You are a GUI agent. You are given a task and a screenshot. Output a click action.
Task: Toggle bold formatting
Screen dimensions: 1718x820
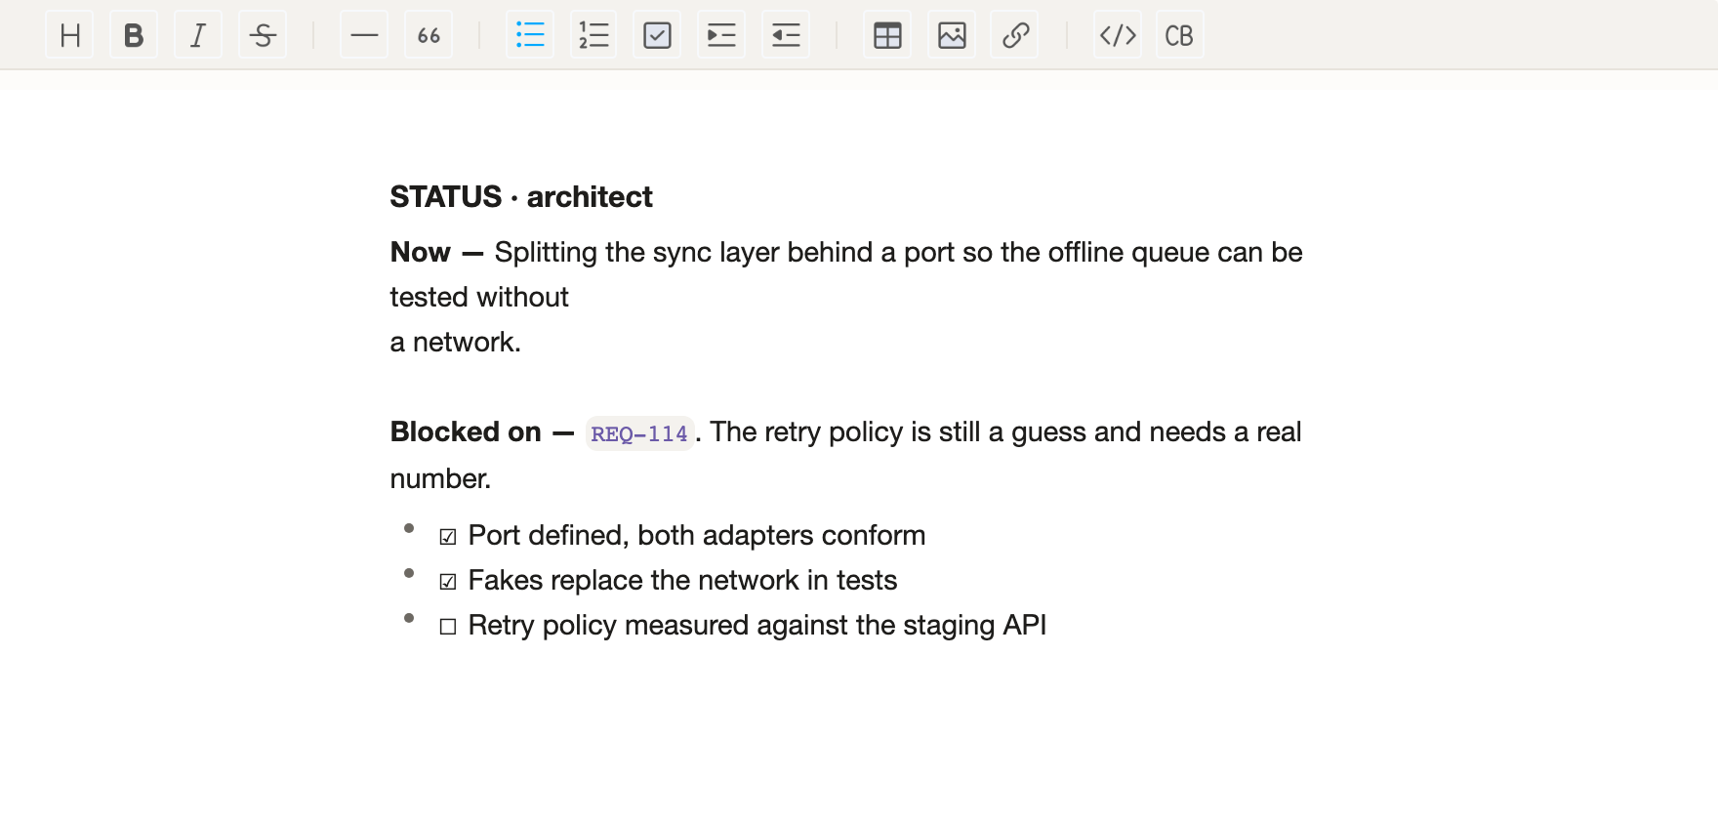pyautogui.click(x=134, y=35)
